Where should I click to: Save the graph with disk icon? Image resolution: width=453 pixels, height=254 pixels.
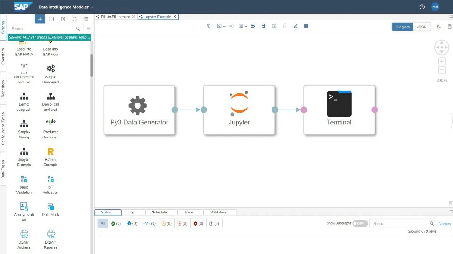[241, 26]
